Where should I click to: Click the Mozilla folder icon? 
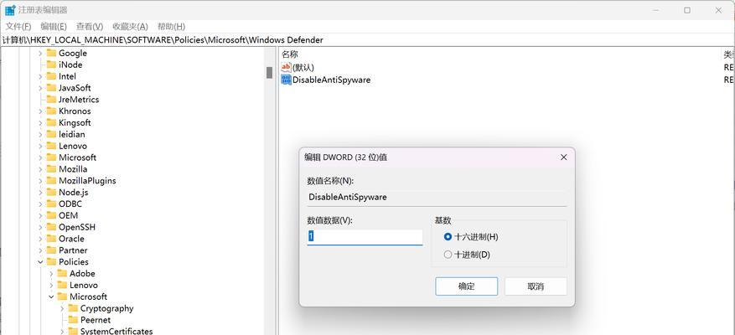[51, 168]
